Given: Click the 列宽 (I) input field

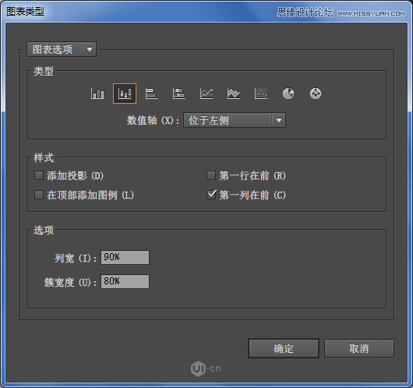Looking at the screenshot, I should (125, 257).
